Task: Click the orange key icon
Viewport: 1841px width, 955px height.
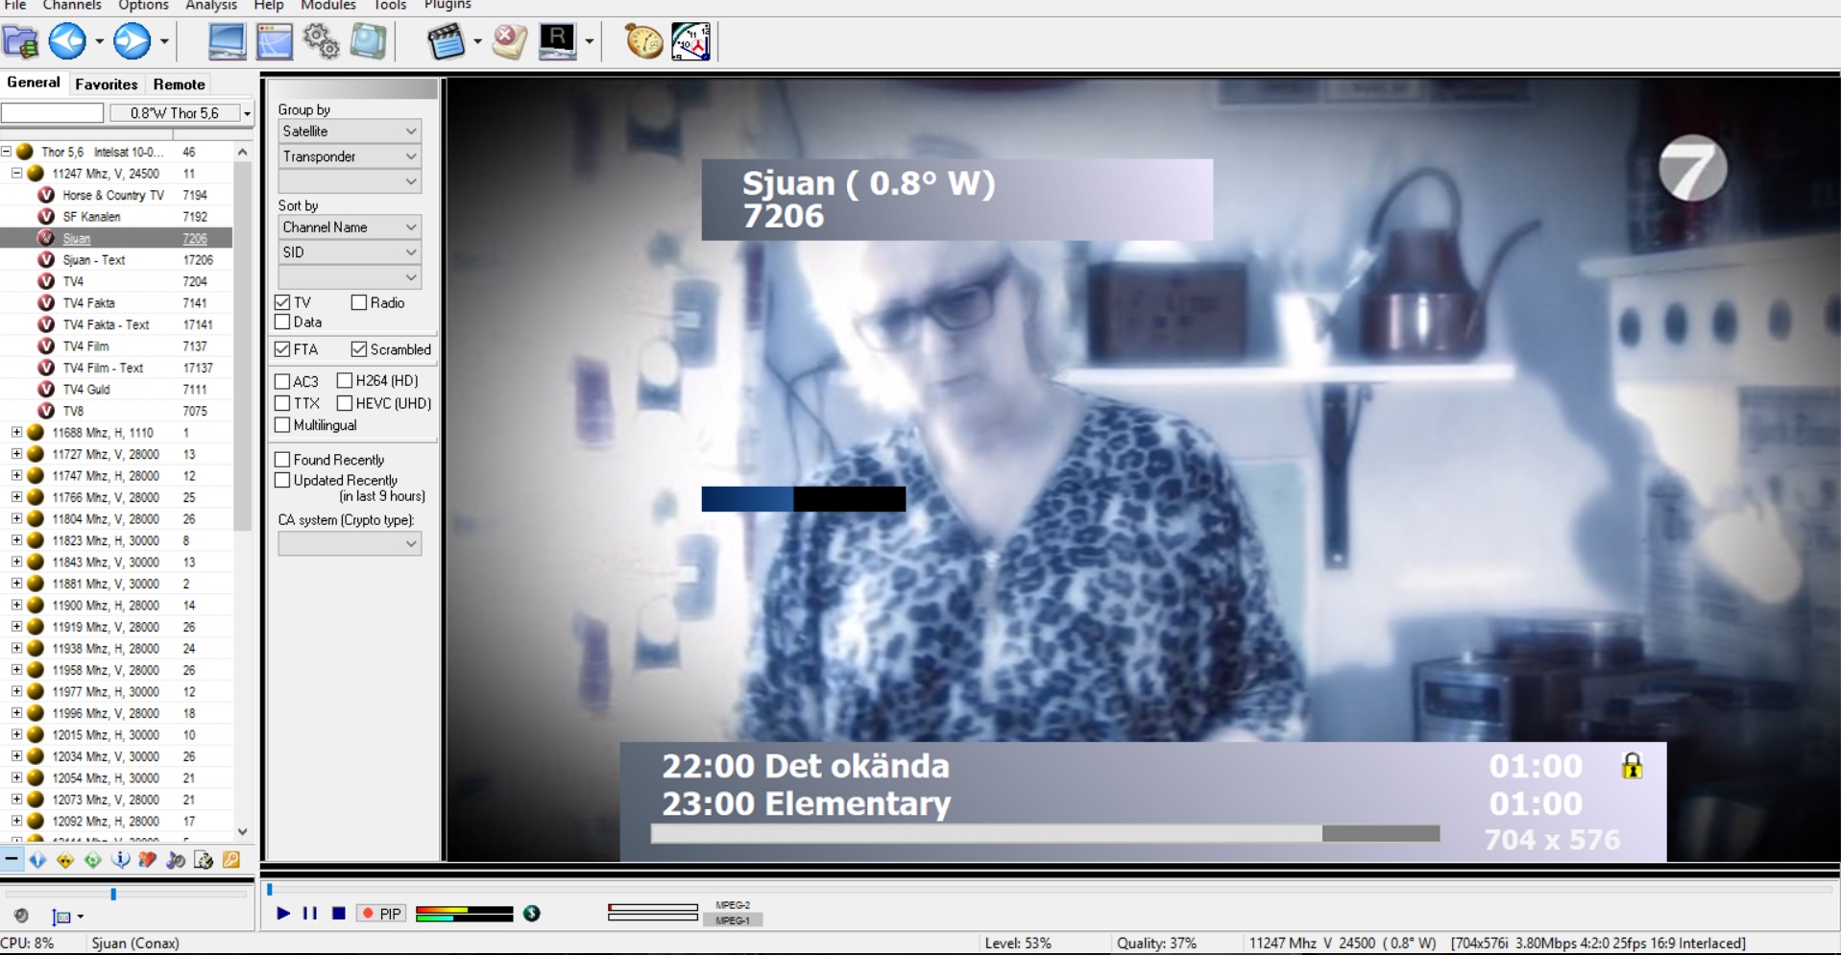Action: pyautogui.click(x=231, y=860)
